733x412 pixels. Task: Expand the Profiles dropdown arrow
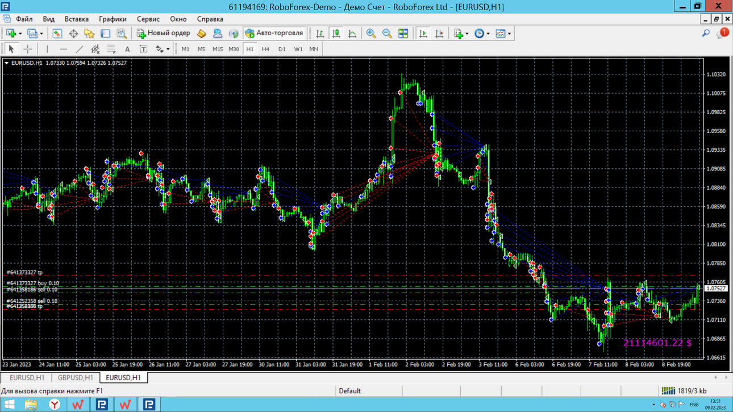[x=41, y=34]
